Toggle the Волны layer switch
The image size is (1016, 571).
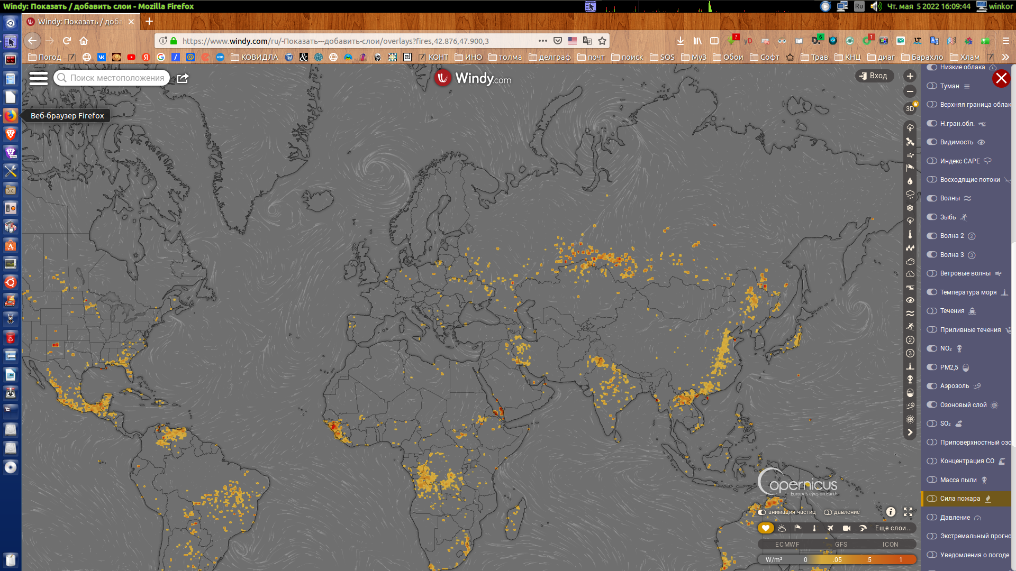pyautogui.click(x=932, y=198)
